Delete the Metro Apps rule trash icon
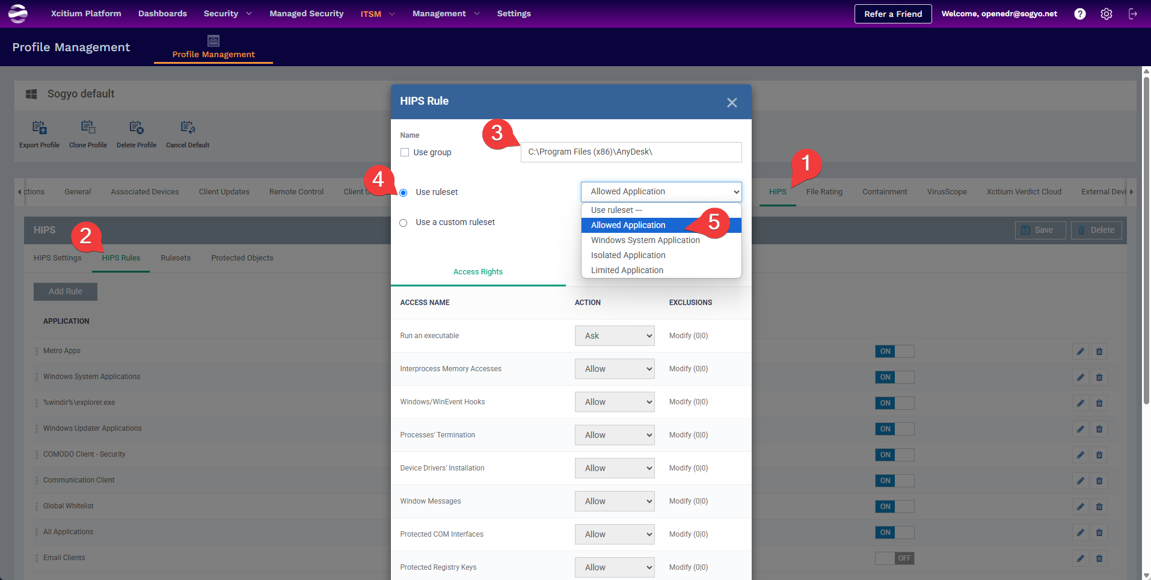This screenshot has width=1151, height=580. [x=1099, y=351]
